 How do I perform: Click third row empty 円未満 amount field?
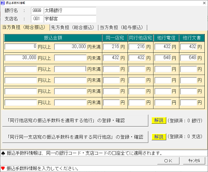click(x=70, y=69)
